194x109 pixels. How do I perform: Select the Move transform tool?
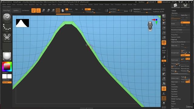pos(43,11)
